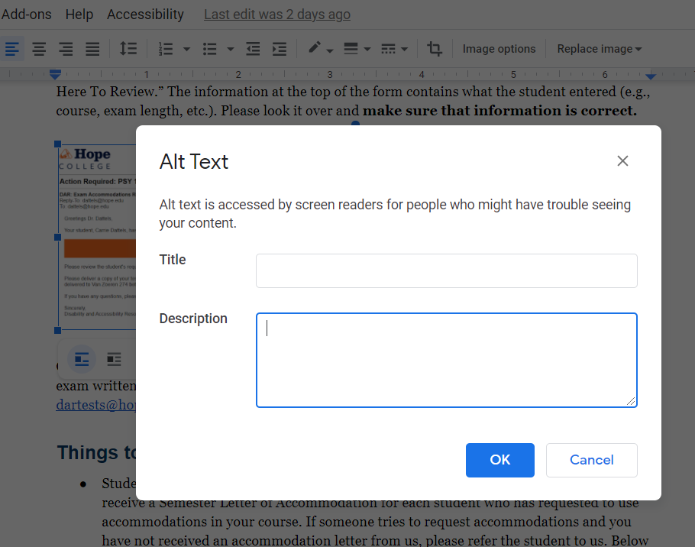Open the Help menu
Screen dimensions: 695x547
pos(79,14)
